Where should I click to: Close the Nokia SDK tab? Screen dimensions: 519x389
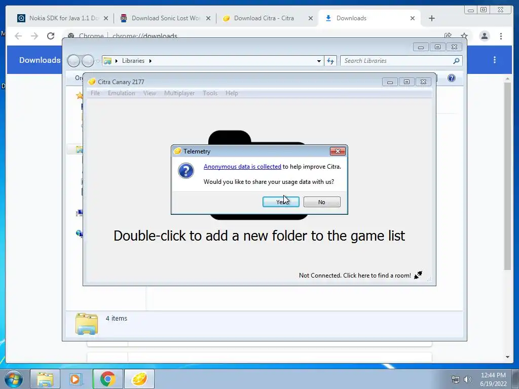pyautogui.click(x=106, y=18)
